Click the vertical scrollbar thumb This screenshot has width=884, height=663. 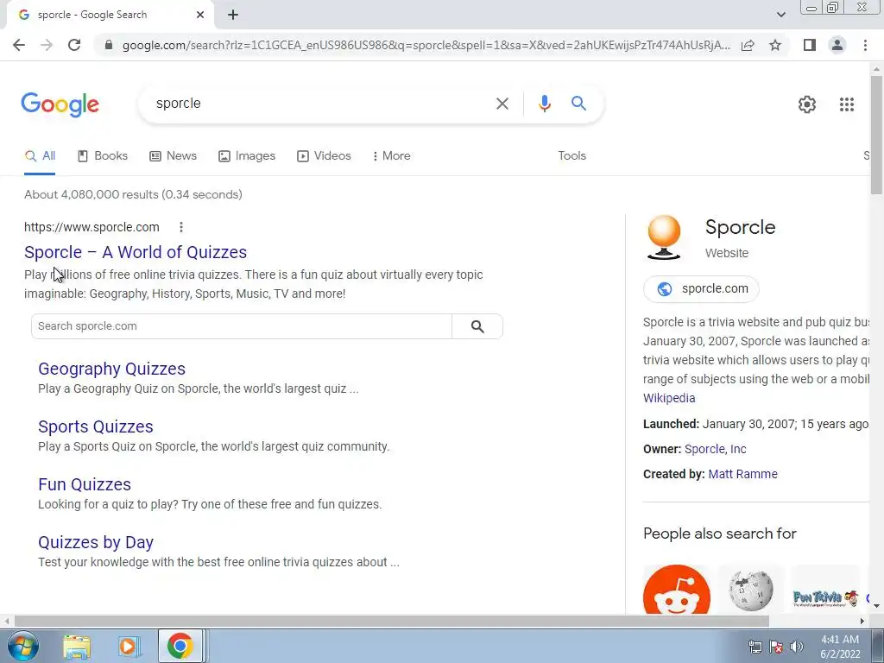pyautogui.click(x=876, y=135)
